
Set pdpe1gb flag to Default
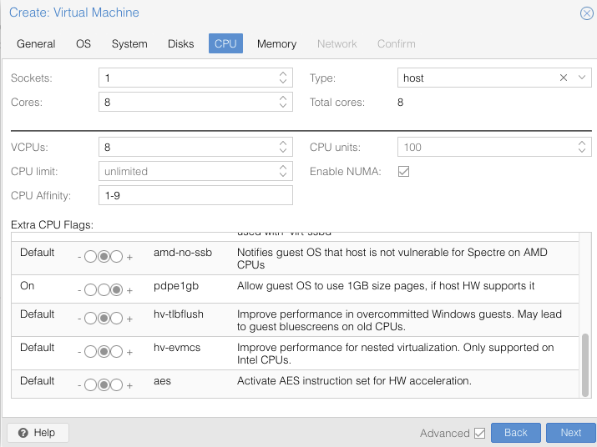104,290
